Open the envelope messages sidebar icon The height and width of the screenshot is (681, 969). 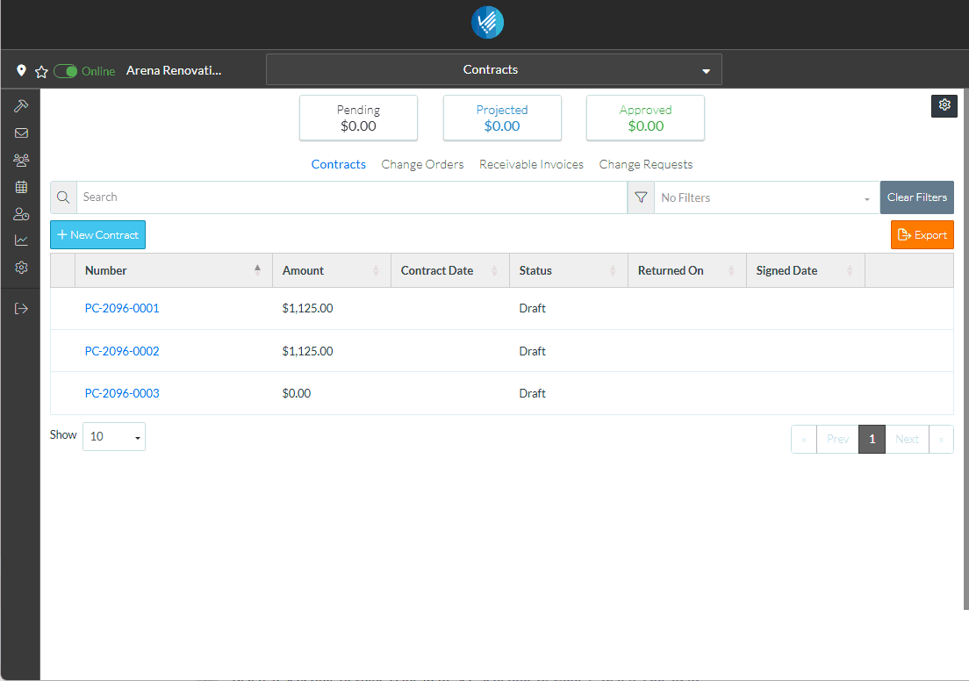21,133
